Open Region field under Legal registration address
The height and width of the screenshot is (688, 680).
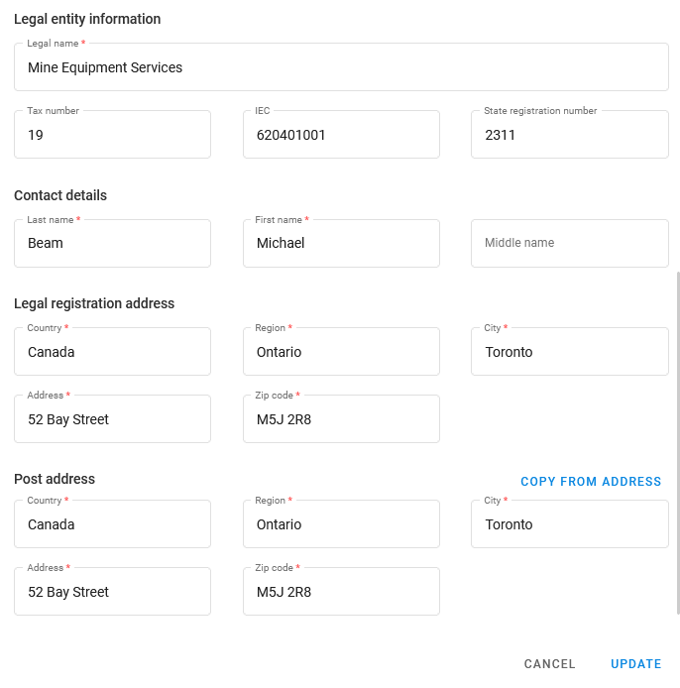point(341,352)
